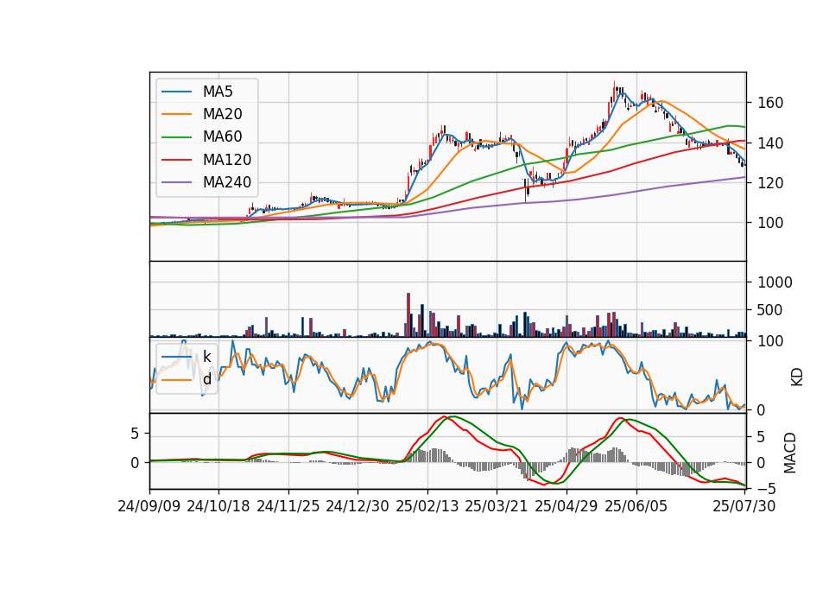Click the MA120 legend label
Viewport: 829px width, 596px height.
tap(227, 160)
